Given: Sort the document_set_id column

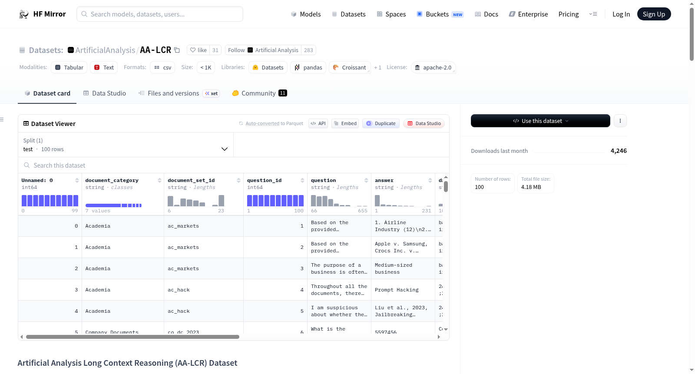Looking at the screenshot, I should point(238,180).
